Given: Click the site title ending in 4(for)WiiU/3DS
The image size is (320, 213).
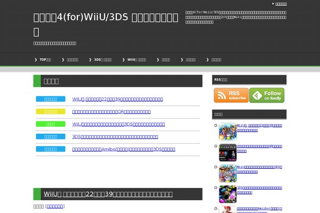Looking at the screenshot, I should tap(106, 24).
